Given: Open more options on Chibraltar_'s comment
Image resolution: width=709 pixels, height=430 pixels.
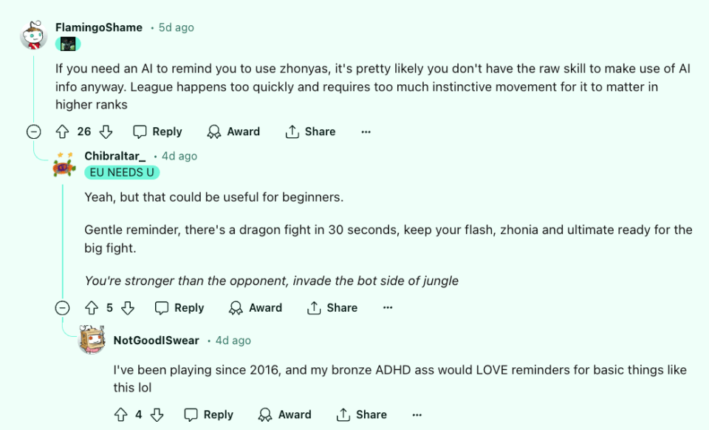Looking at the screenshot, I should click(x=388, y=308).
